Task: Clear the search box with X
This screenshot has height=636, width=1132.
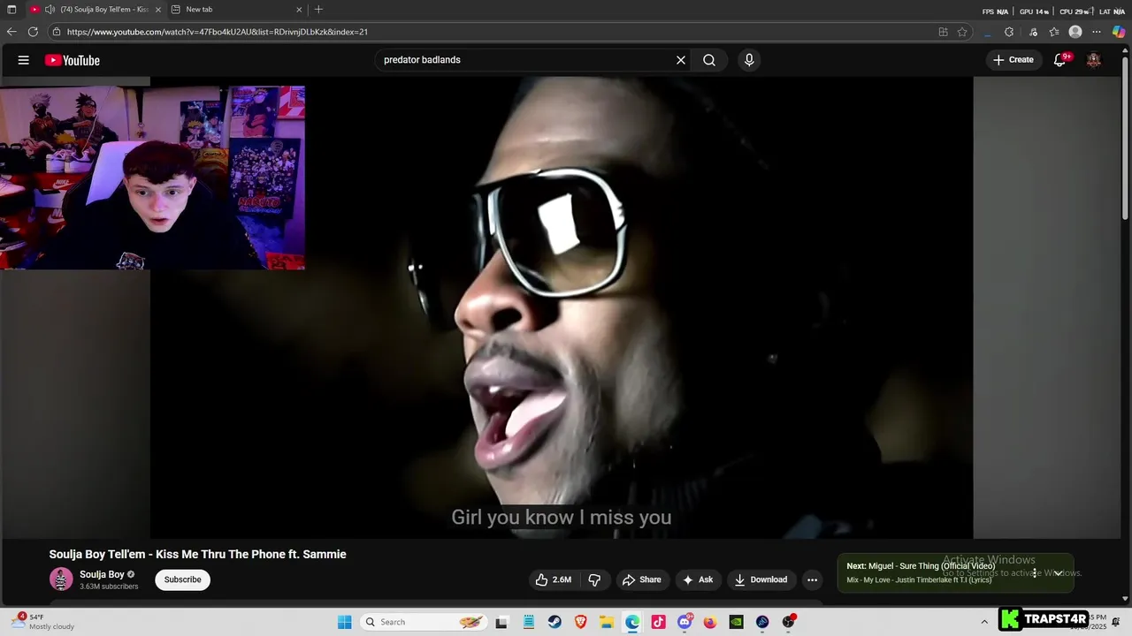Action: 681,60
